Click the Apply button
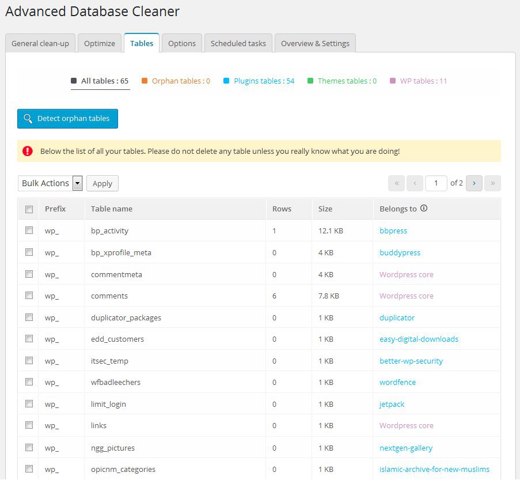The height and width of the screenshot is (480, 520). 103,183
